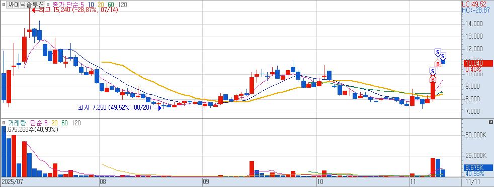Click the red 10,840 current price tag
This screenshot has height=187, width=494.
click(478, 63)
